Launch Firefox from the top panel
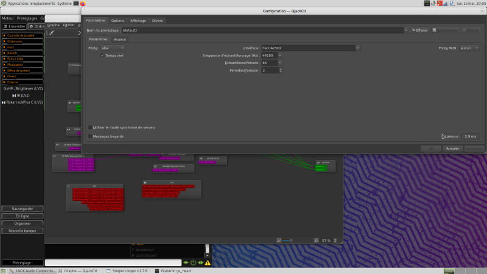The width and height of the screenshot is (487, 274). click(83, 4)
